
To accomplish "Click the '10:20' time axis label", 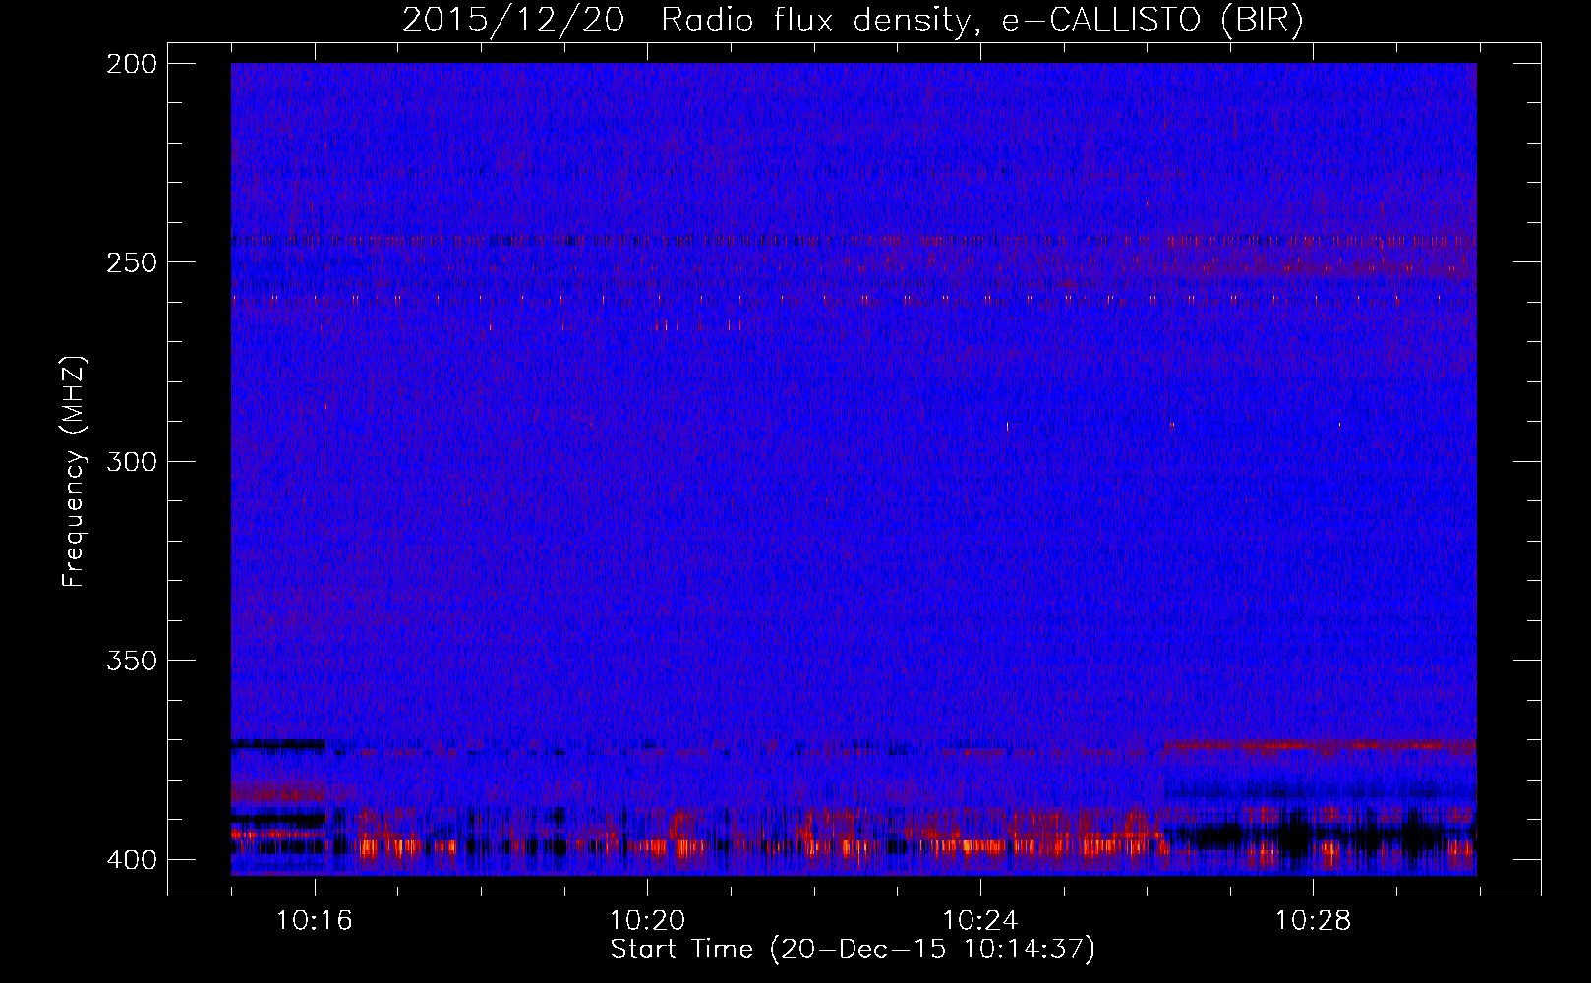I will click(647, 921).
